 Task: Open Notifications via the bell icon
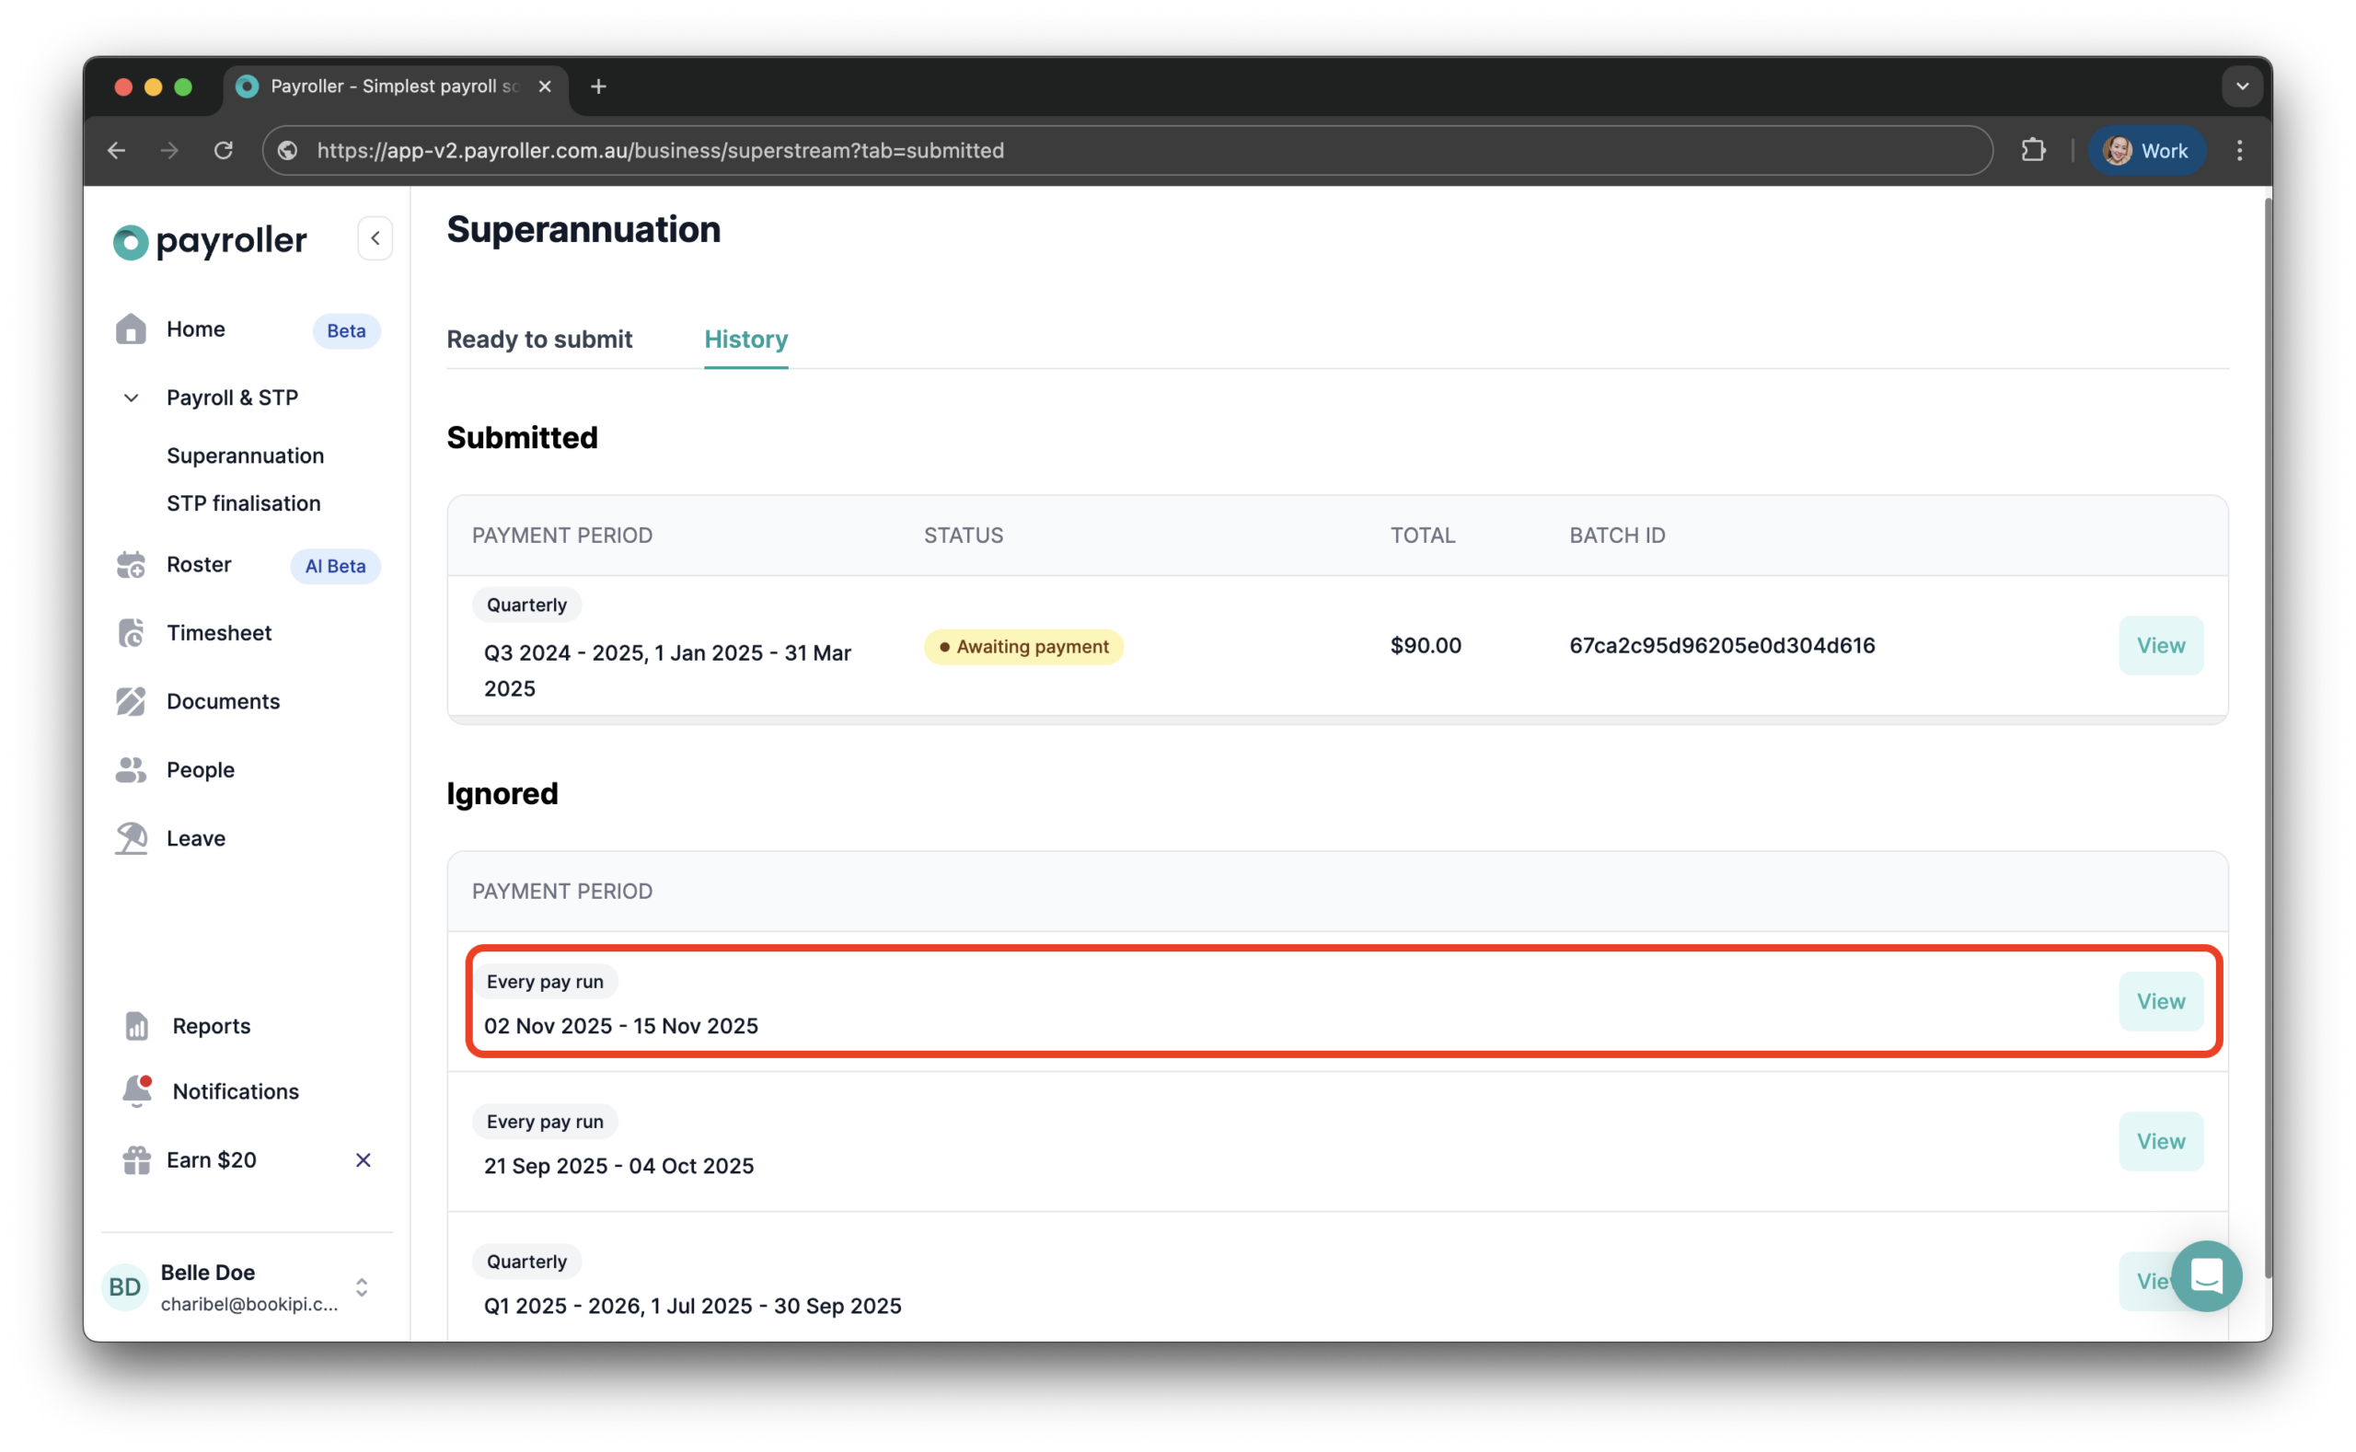pos(136,1091)
